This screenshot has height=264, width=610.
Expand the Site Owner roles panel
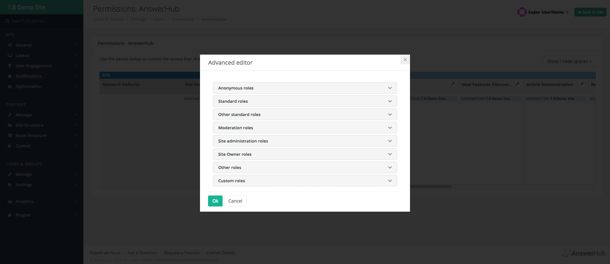click(x=305, y=154)
